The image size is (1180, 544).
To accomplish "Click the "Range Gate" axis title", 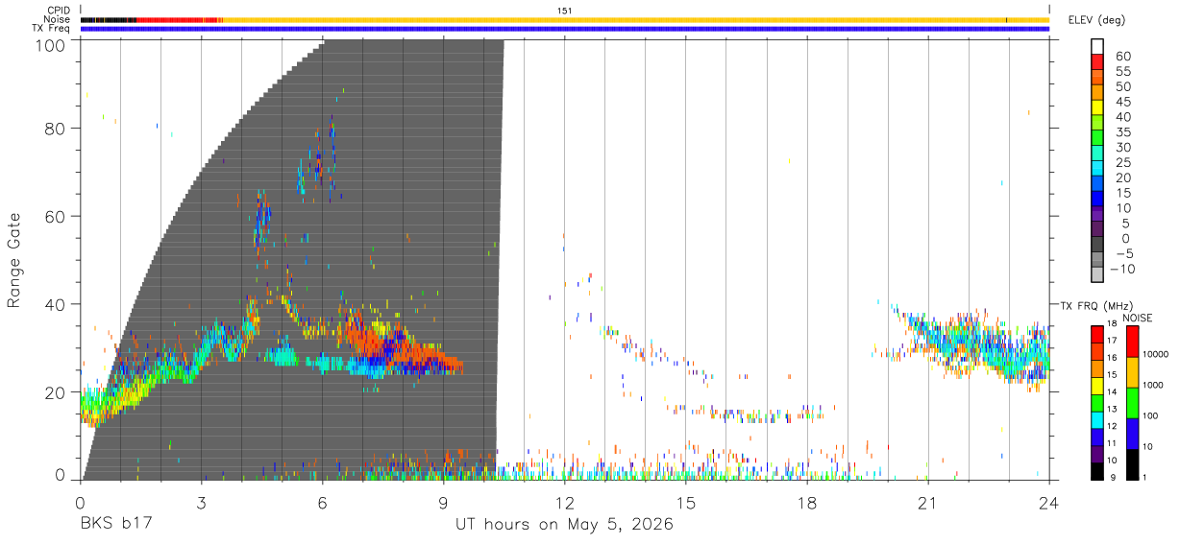I will pyautogui.click(x=14, y=261).
